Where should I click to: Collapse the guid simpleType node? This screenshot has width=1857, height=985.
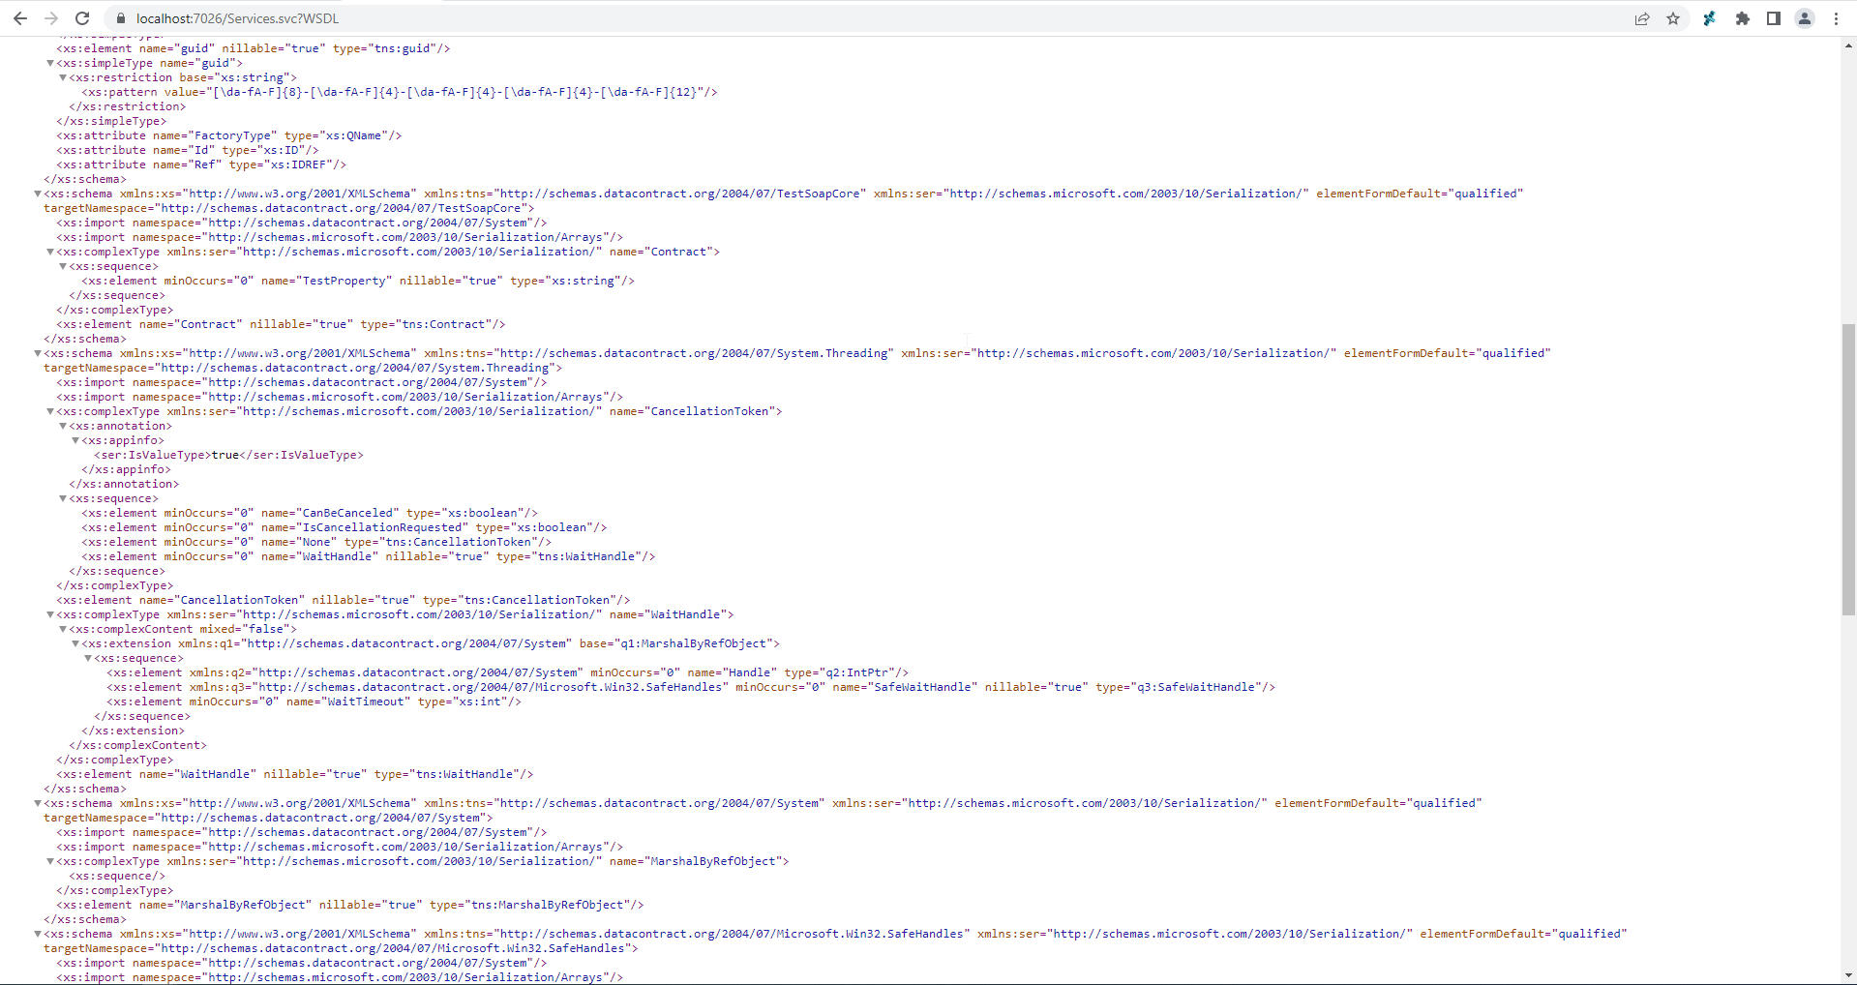click(50, 64)
